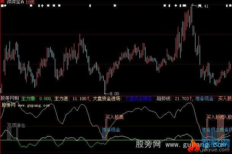Click the 见顶清仓 signal label
This screenshot has height=154, width=232.
16,126
